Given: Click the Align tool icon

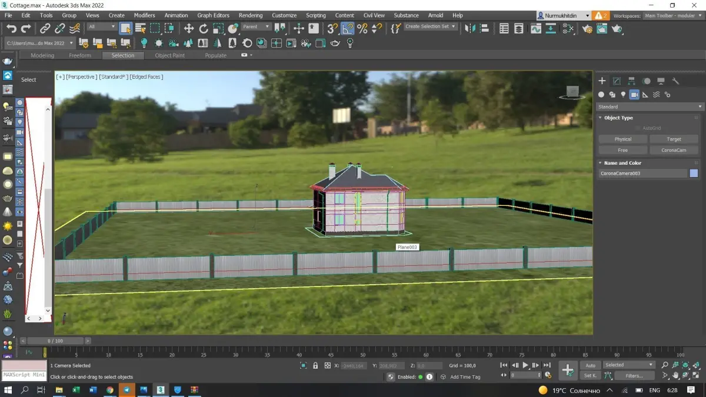Looking at the screenshot, I should coord(484,28).
